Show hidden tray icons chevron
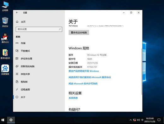Image resolution: width=164 pixels, height=124 pixels. (x=131, y=120)
